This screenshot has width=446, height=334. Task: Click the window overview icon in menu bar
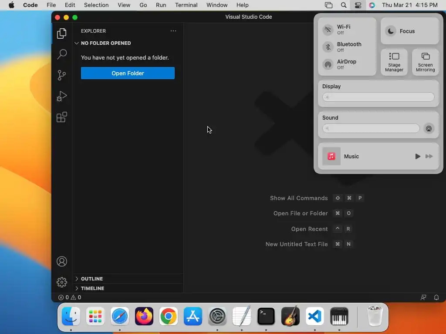328,5
